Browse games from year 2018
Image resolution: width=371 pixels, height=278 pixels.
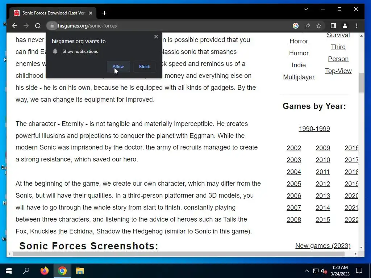click(x=351, y=172)
